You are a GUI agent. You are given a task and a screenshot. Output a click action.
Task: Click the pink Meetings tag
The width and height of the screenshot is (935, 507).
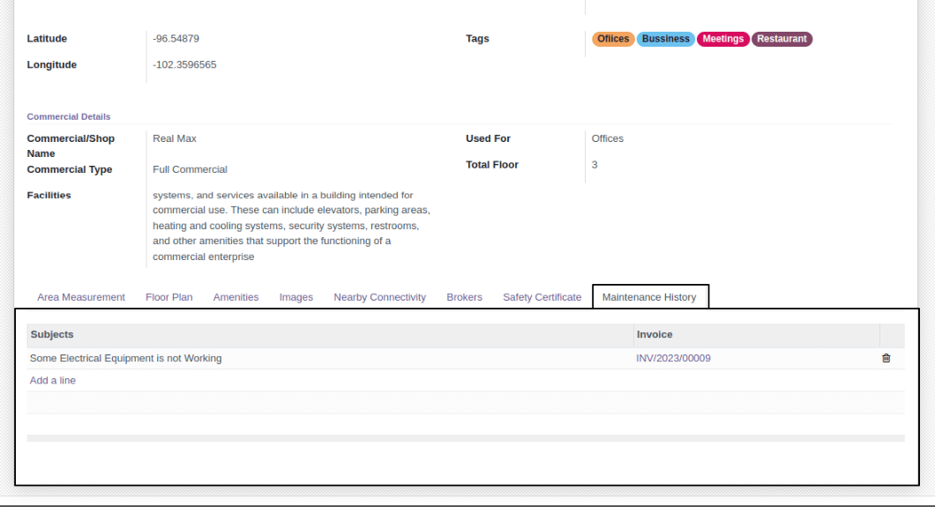(x=722, y=39)
